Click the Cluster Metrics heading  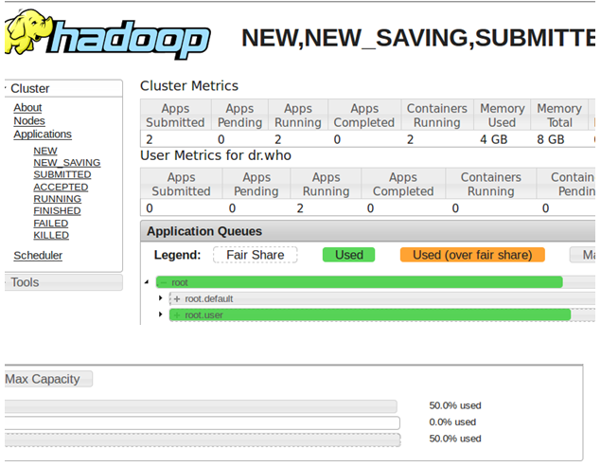tap(189, 85)
